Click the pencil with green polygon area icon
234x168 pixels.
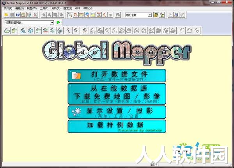point(7,30)
